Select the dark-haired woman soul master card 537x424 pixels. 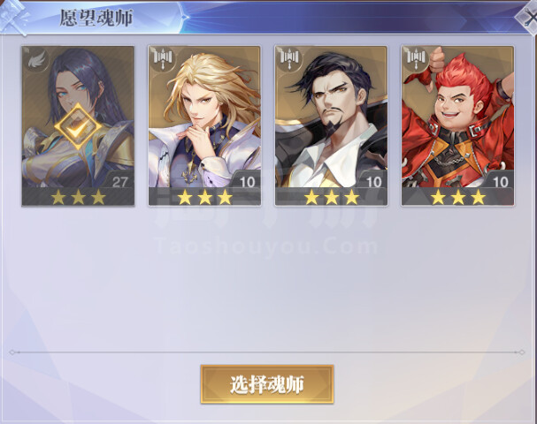coord(78,125)
